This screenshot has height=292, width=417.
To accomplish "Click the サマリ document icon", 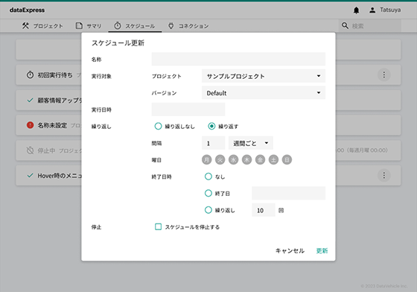I will [x=79, y=26].
